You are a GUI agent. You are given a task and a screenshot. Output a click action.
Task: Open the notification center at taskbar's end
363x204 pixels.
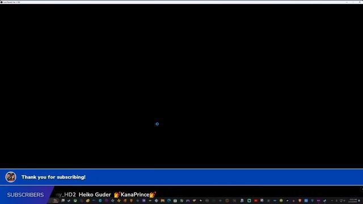pos(359,201)
